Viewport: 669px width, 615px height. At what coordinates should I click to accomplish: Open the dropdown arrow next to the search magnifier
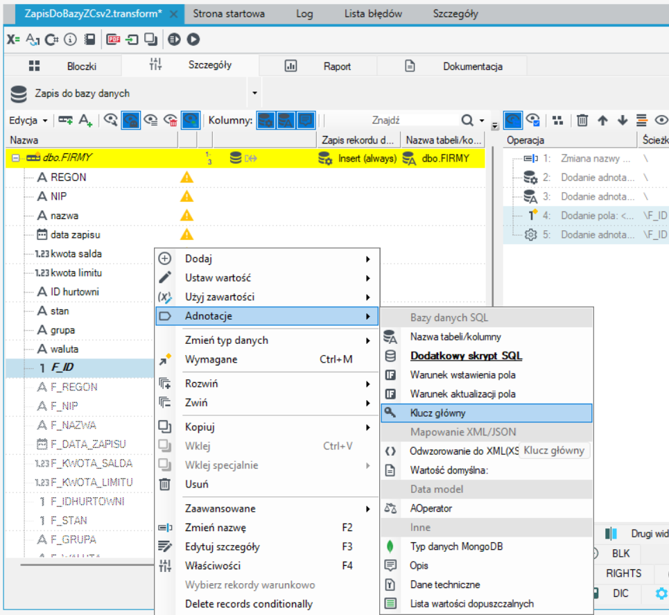pos(482,121)
